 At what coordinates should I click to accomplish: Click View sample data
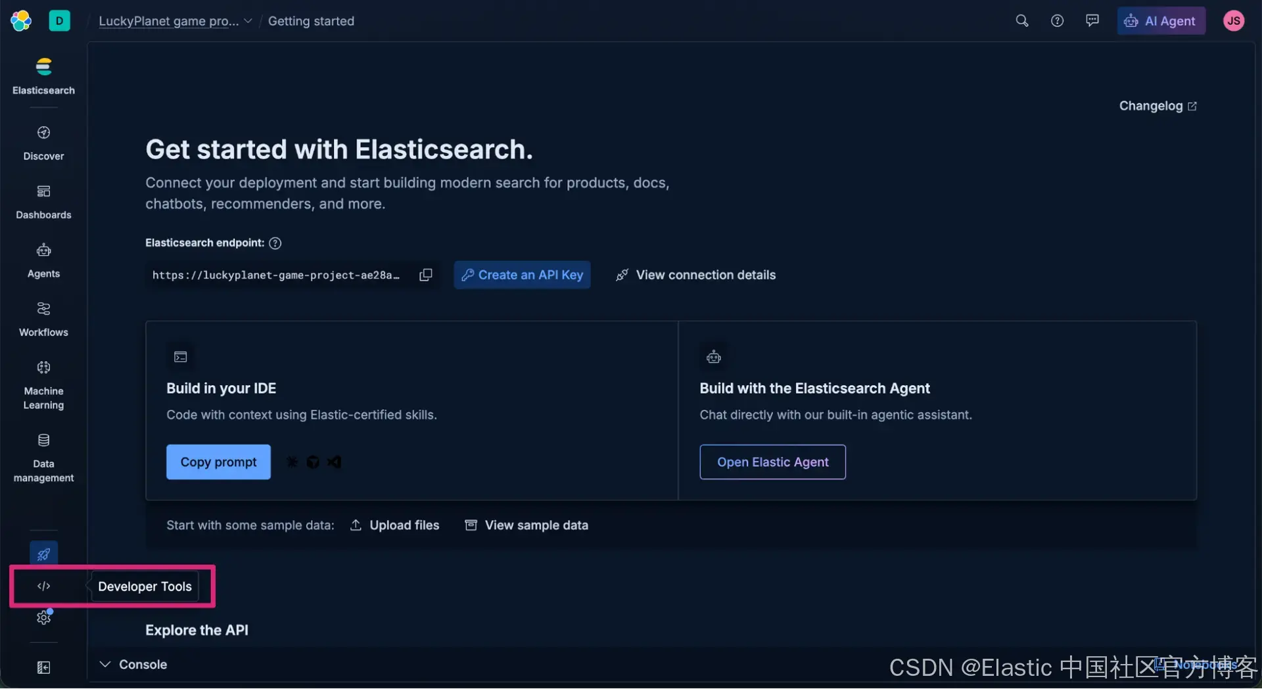pos(526,525)
